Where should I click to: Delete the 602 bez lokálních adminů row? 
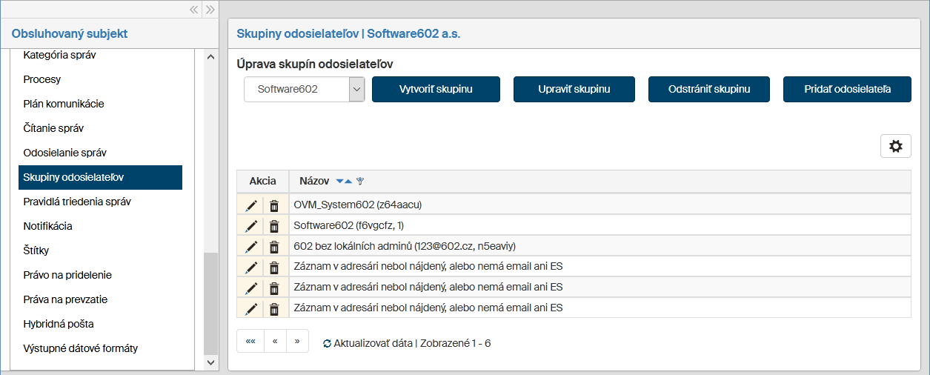coord(274,247)
